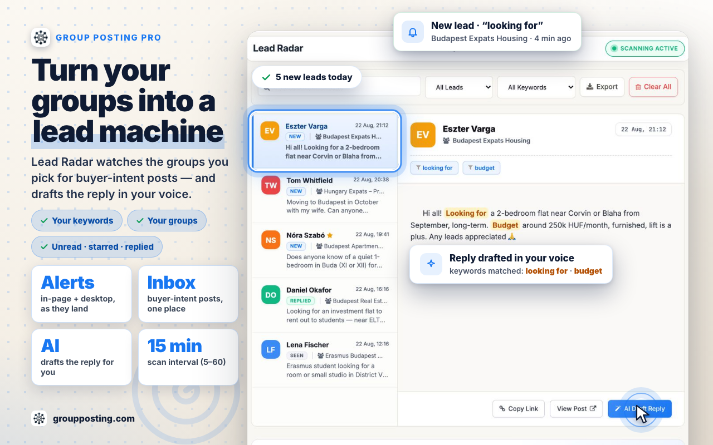Click the Your groups chip
Screen dimensions: 713x445
click(x=167, y=220)
